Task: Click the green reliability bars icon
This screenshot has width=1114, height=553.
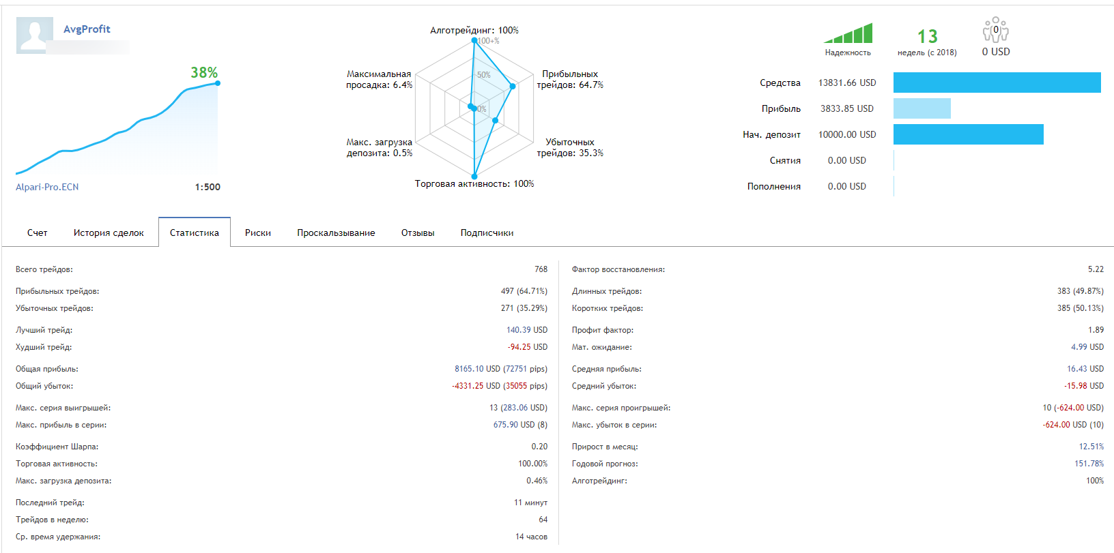Action: tap(848, 33)
